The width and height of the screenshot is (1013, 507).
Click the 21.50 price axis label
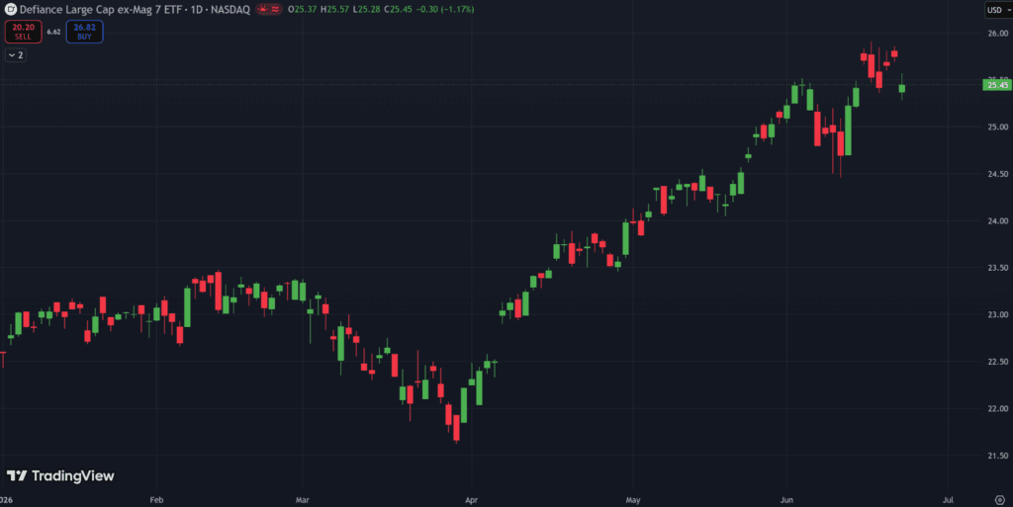tap(997, 456)
